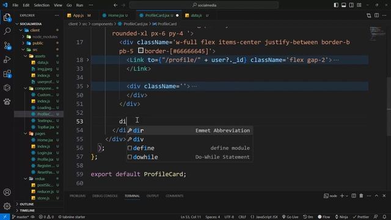Toggle secondary side bar visibility
Viewport: 391px width, 220px height.
tap(351, 5)
